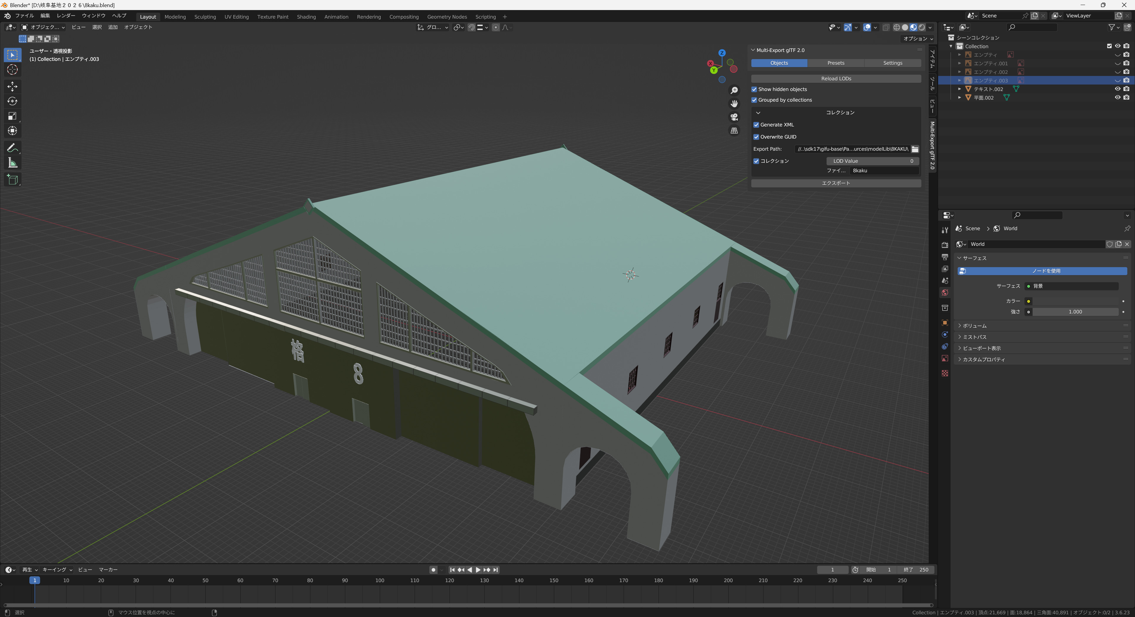Open the Object properties tab icon
This screenshot has height=617, width=1135.
coord(945,322)
